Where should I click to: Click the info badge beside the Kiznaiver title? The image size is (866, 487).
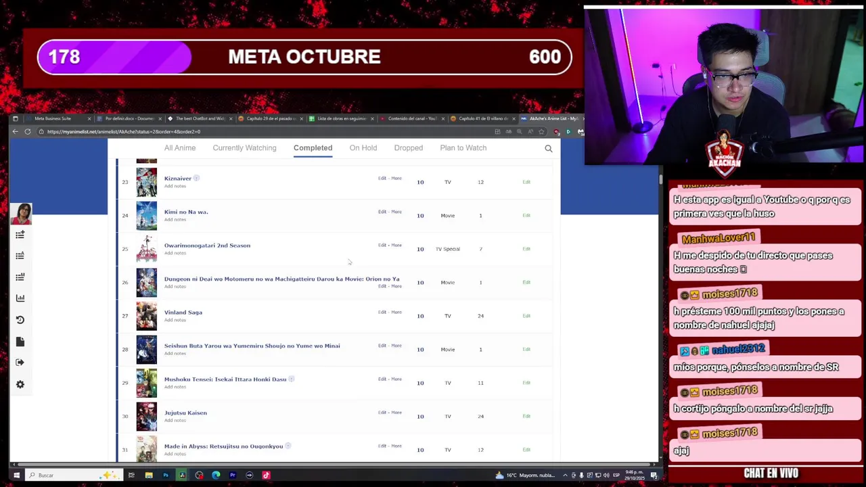tap(196, 179)
